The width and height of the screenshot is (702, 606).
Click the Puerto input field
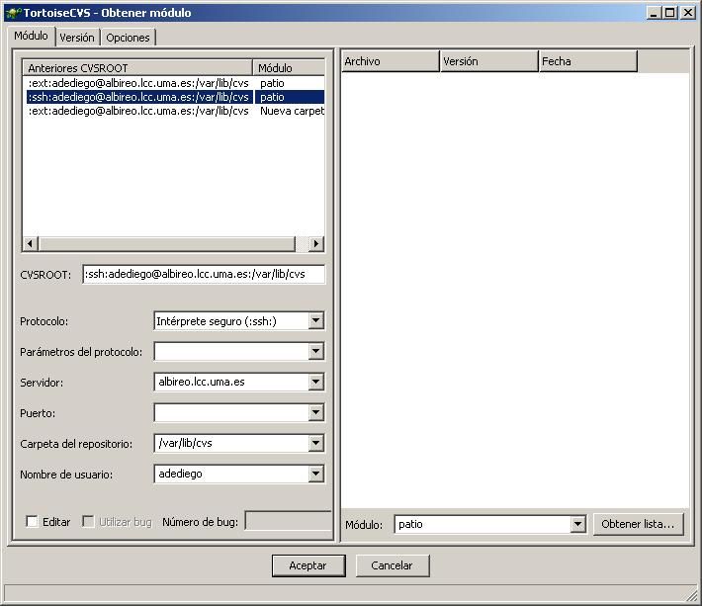tap(231, 412)
